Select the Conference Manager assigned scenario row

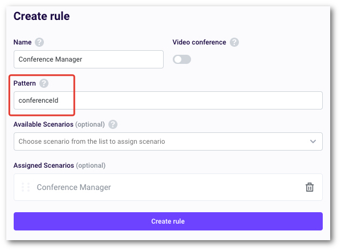pyautogui.click(x=168, y=187)
